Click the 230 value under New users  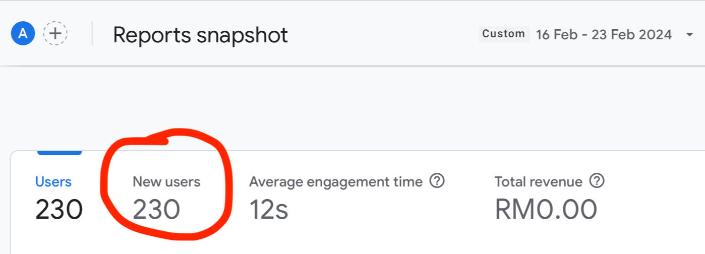(x=156, y=210)
